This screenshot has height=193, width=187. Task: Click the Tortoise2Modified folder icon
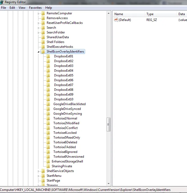pyautogui.click(x=48, y=123)
